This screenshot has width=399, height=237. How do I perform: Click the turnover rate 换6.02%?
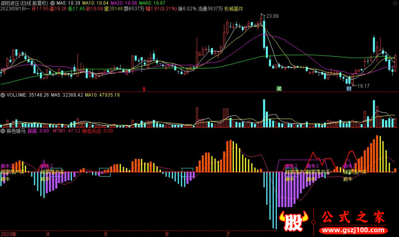click(188, 8)
